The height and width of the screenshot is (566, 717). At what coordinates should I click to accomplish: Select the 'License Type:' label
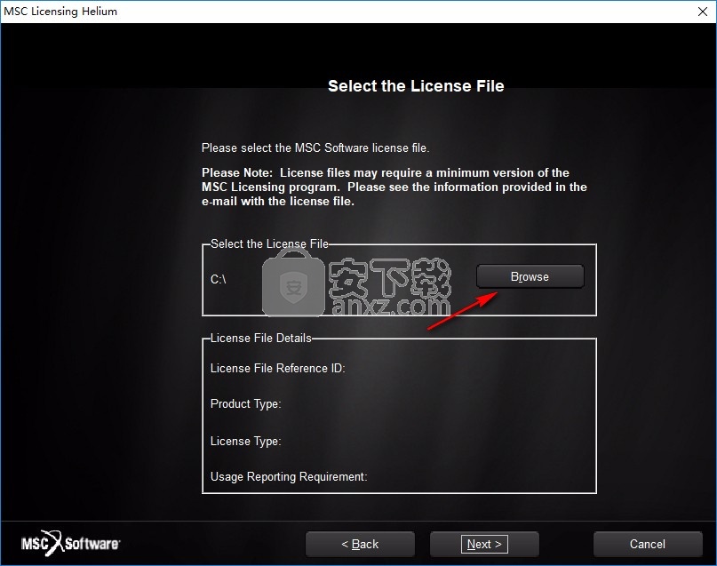point(245,442)
